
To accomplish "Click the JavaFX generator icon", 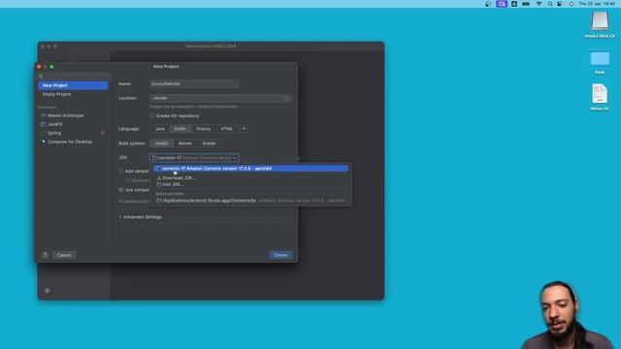I will click(x=44, y=124).
